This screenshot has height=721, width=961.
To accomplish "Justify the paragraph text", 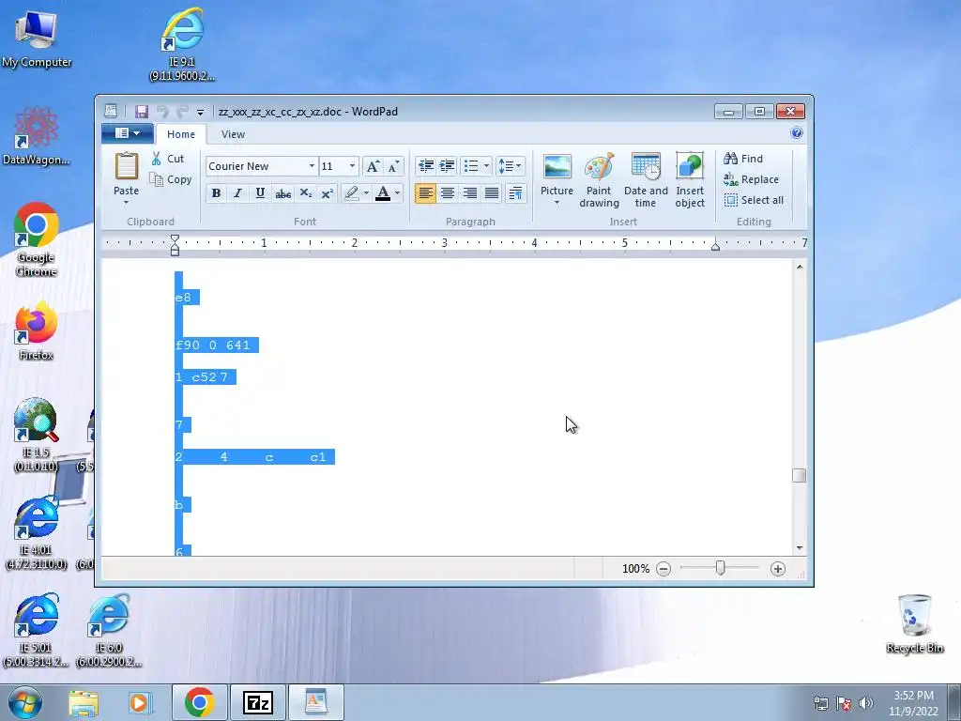I will [492, 193].
